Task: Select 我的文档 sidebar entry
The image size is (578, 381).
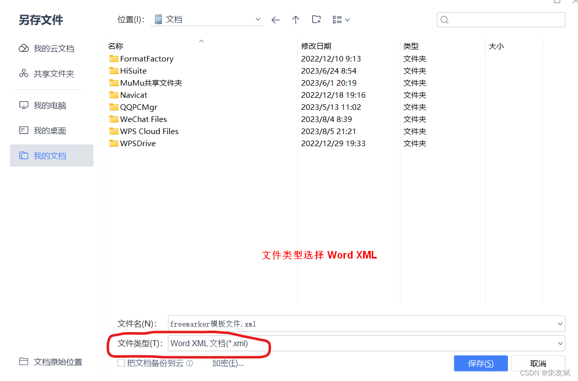Action: 49,156
